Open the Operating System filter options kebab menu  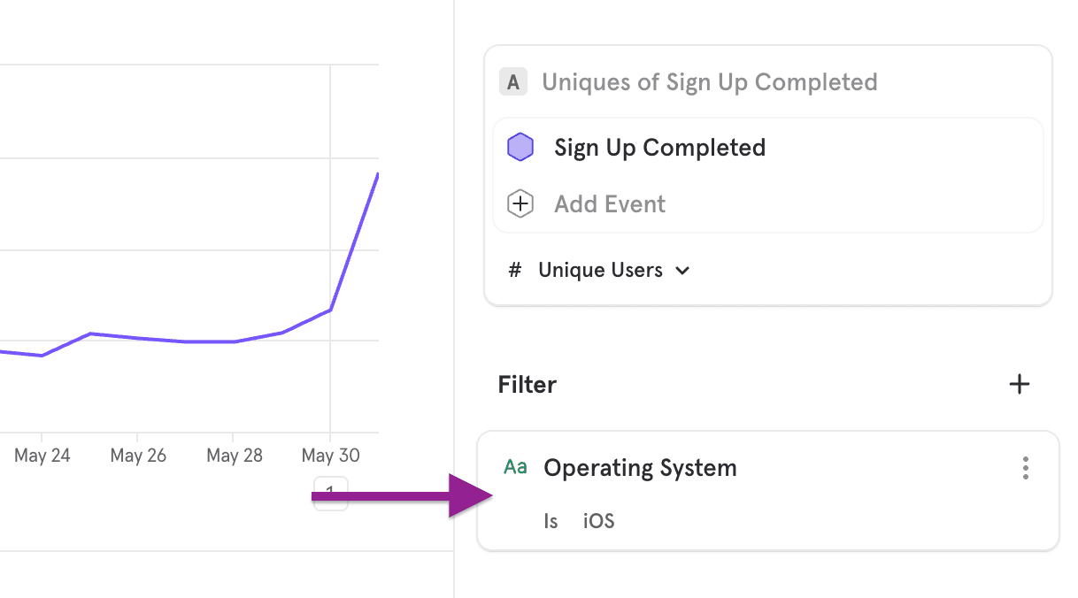point(1025,468)
